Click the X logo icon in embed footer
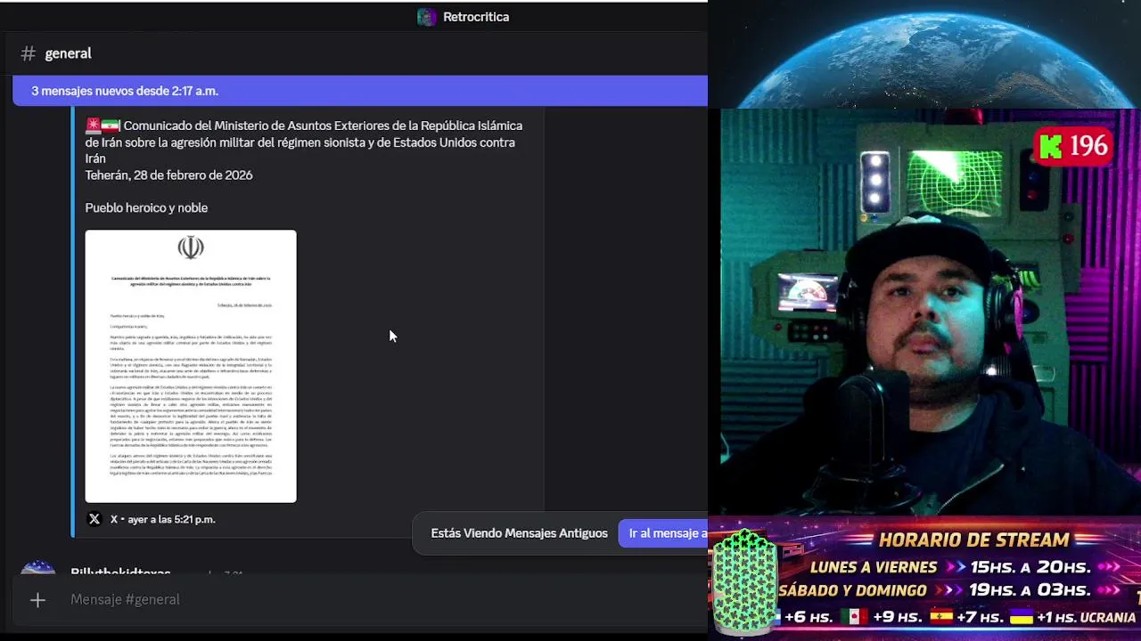This screenshot has width=1141, height=641. click(x=94, y=519)
